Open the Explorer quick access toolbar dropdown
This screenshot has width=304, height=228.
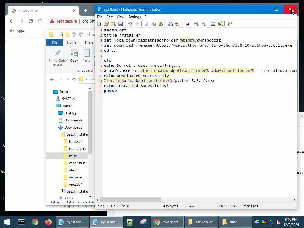point(86,34)
